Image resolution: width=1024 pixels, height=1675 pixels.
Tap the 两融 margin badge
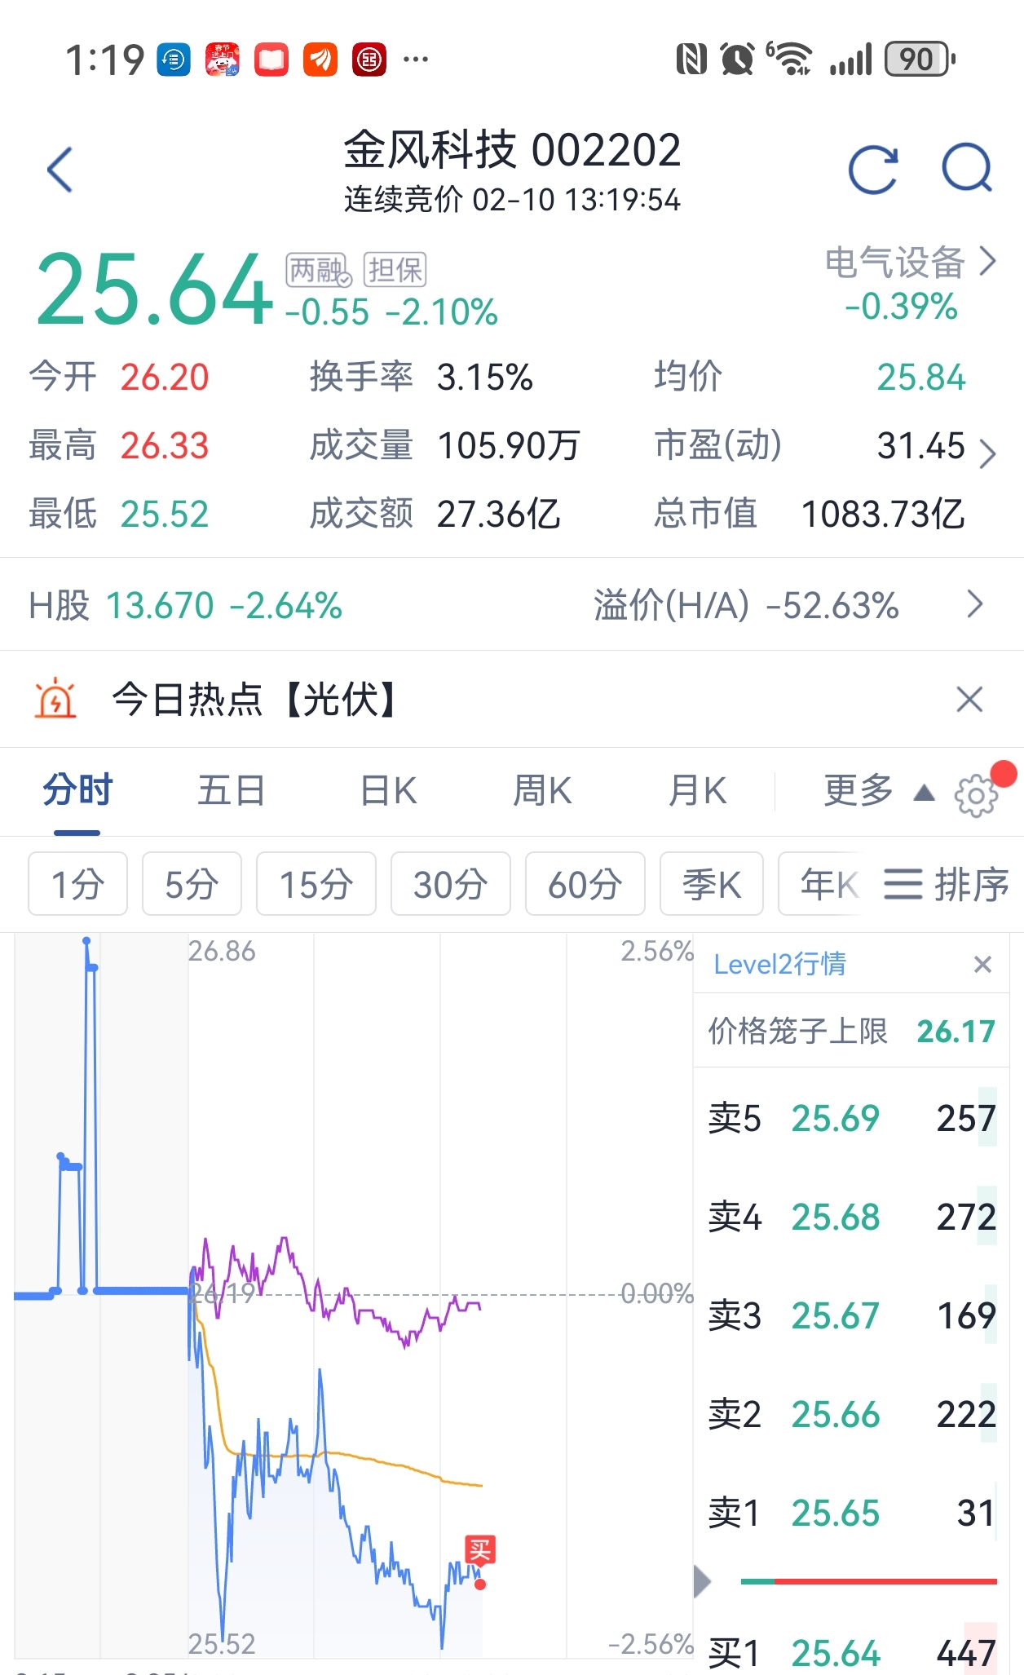[x=319, y=270]
